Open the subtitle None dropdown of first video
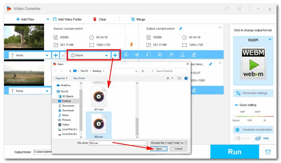This screenshot has width=281, height=163. tap(30, 55)
